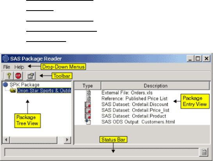Click the icon beside External File Orders.xls

click(x=88, y=92)
